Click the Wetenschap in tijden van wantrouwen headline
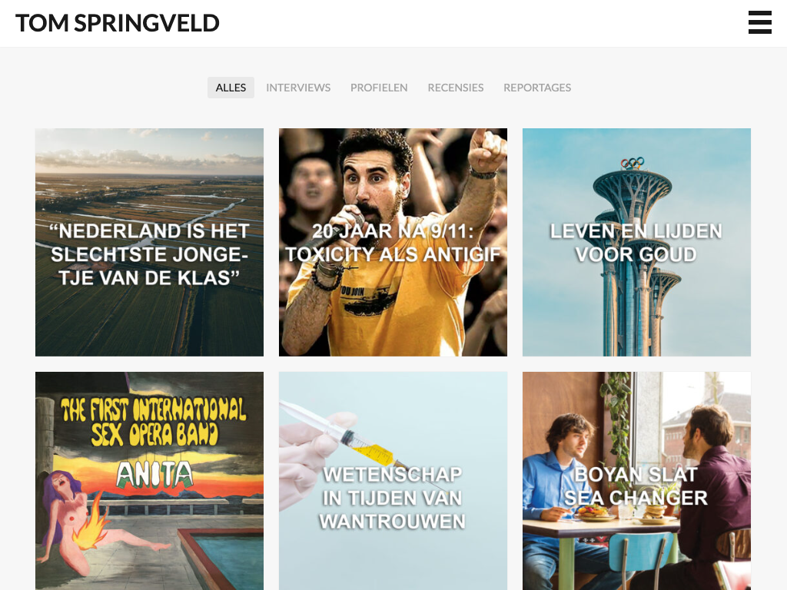 393,498
